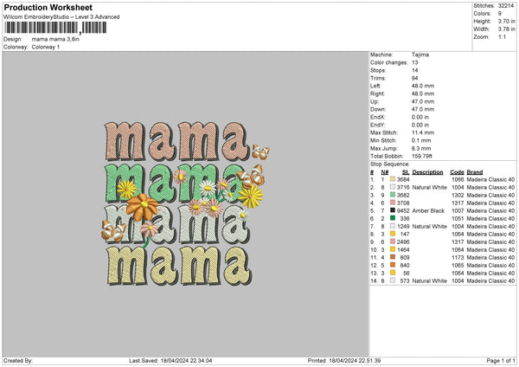Click the 'Production Worksheet' title
This screenshot has width=519, height=367.
48,7
